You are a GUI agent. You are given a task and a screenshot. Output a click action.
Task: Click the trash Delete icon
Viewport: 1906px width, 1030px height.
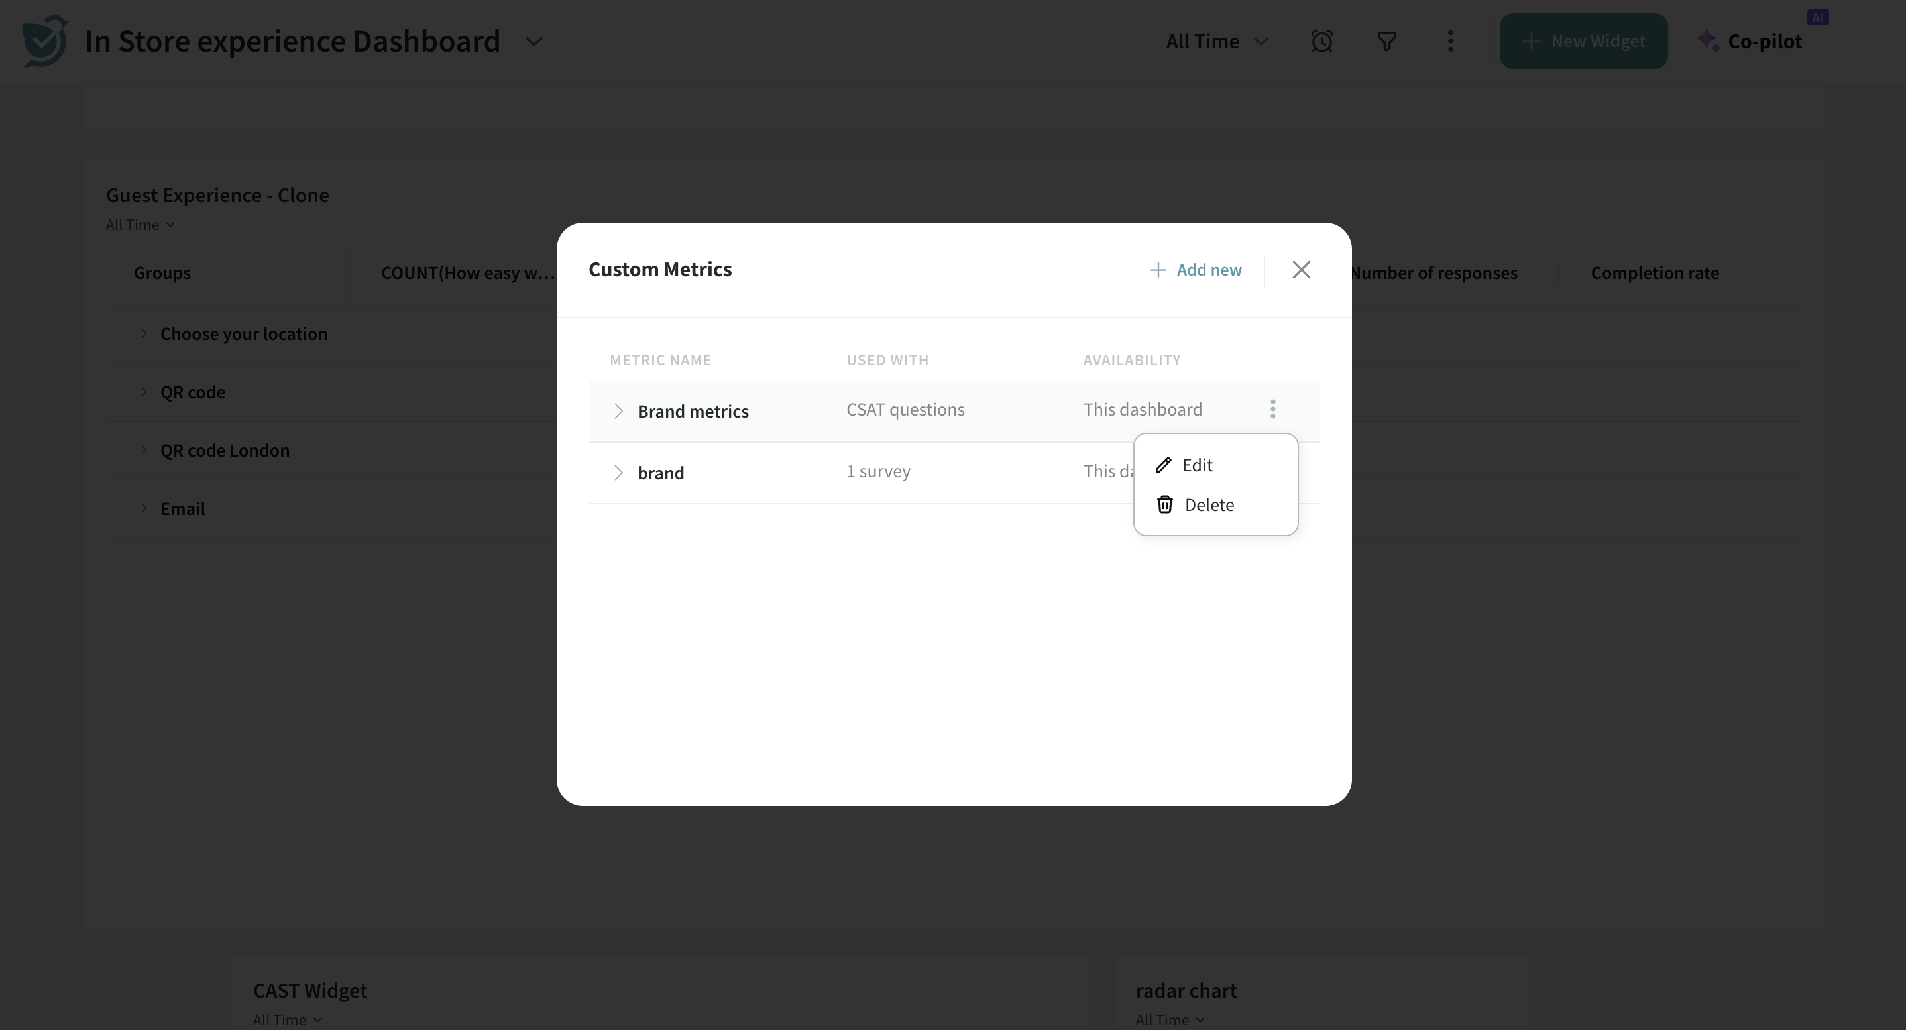[1164, 504]
